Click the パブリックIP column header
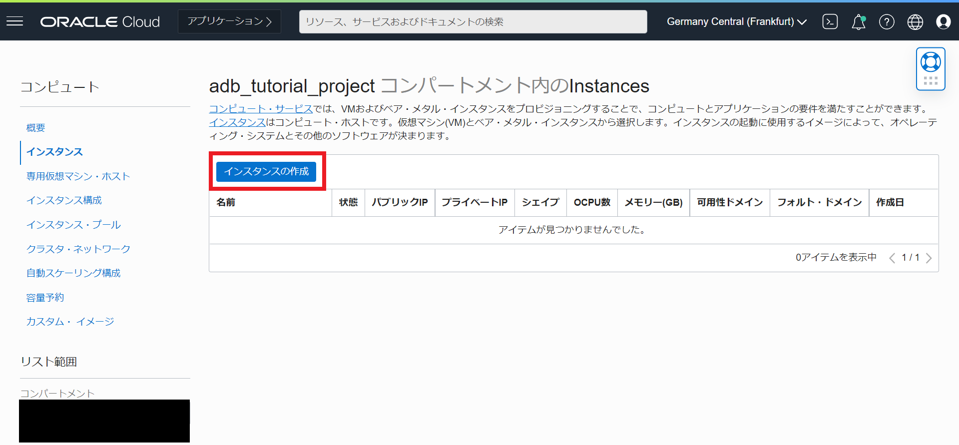The width and height of the screenshot is (959, 445). point(400,202)
